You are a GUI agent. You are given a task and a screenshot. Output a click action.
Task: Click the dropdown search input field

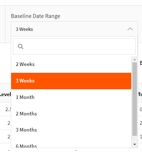pyautogui.click(x=74, y=46)
